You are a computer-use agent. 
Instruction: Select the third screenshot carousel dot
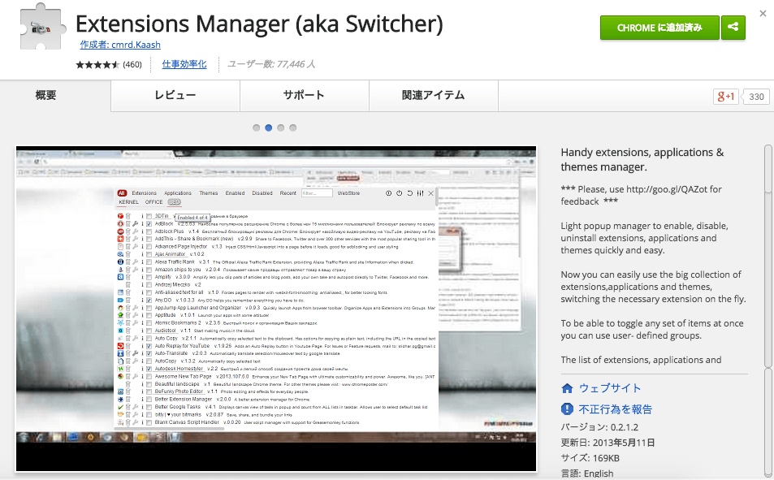[280, 128]
